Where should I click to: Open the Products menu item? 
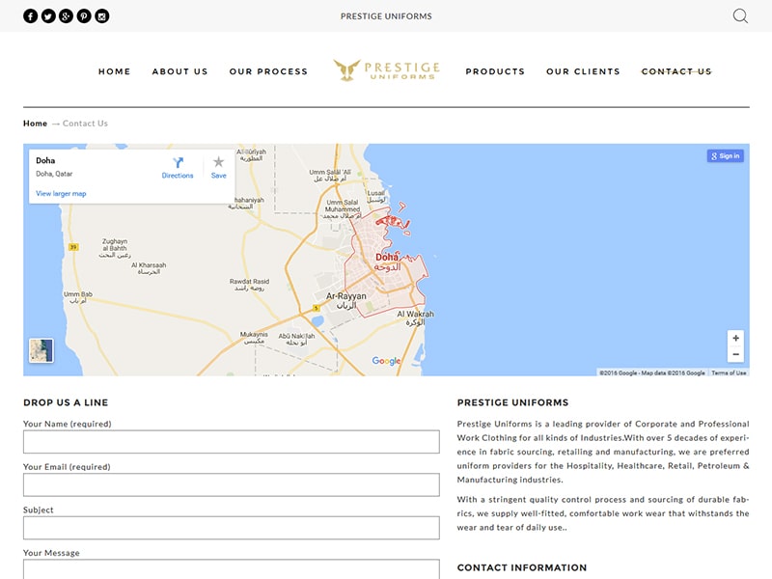coord(495,71)
